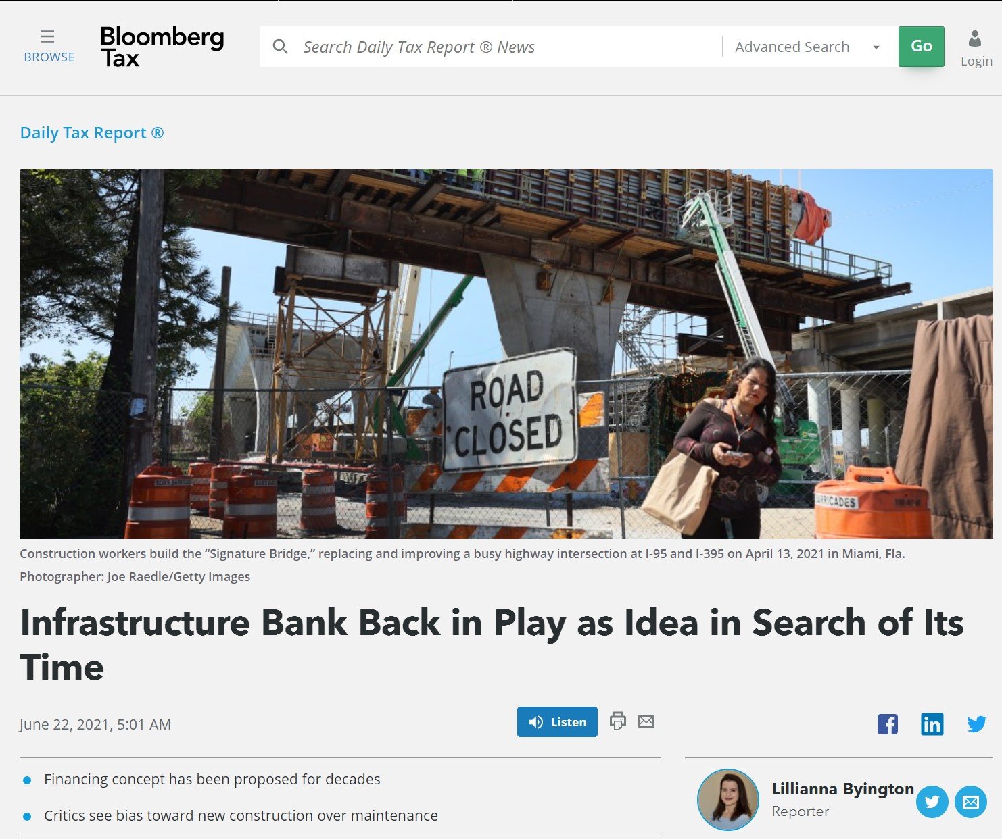Click the Bloomberg Tax logo

pyautogui.click(x=162, y=47)
